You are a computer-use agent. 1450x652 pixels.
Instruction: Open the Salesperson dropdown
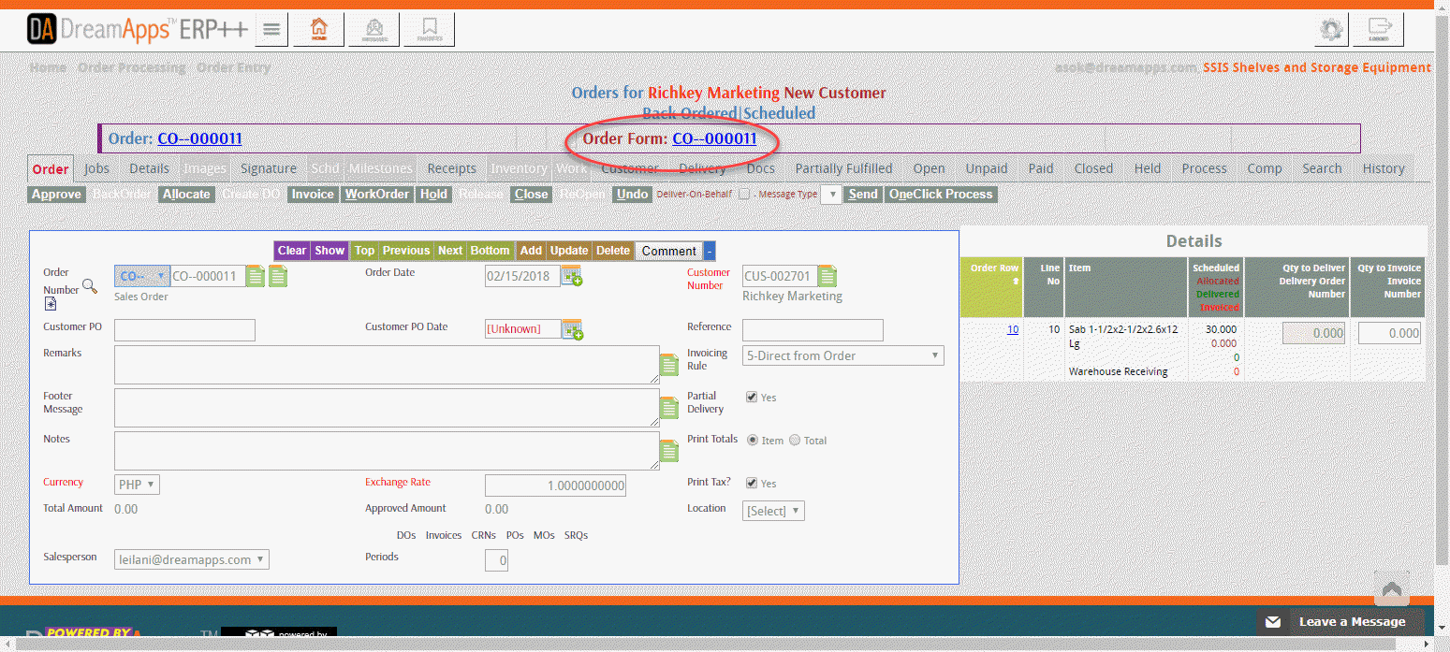pyautogui.click(x=192, y=559)
